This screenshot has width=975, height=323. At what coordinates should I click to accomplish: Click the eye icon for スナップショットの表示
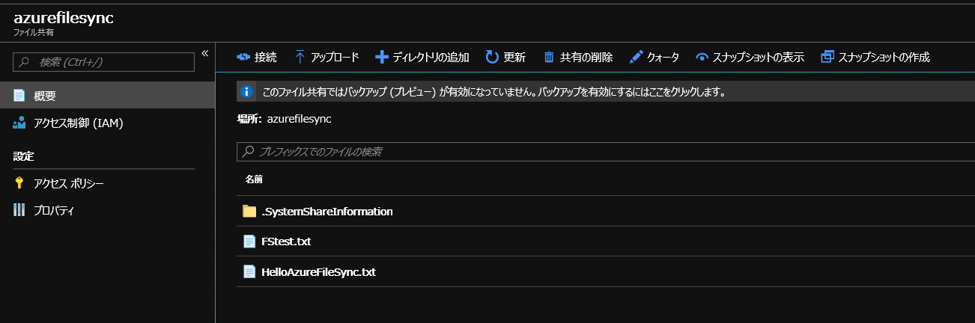click(702, 57)
